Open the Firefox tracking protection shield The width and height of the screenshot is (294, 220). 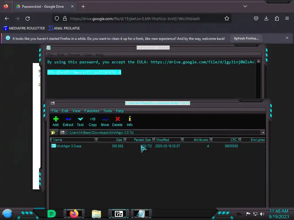57,18
